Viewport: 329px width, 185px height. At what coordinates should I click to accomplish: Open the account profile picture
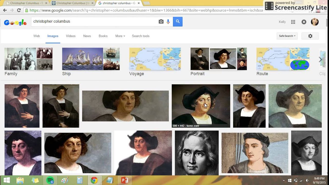[315, 22]
